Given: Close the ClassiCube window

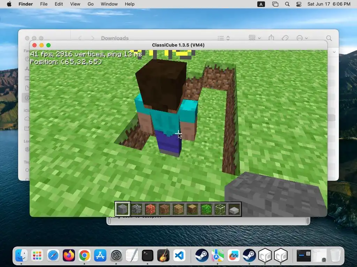Looking at the screenshot, I should coord(35,45).
